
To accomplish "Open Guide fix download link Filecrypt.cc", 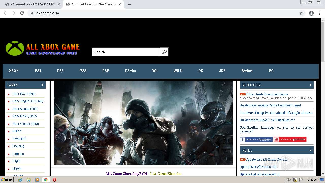I will (x=267, y=120).
